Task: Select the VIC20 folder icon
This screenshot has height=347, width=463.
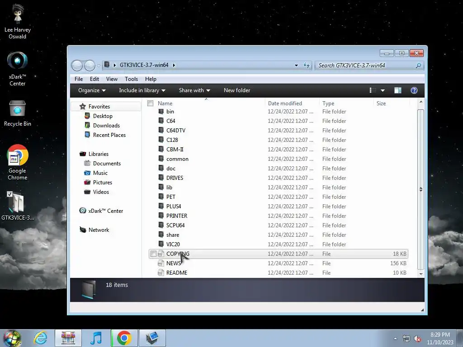Action: pyautogui.click(x=161, y=244)
